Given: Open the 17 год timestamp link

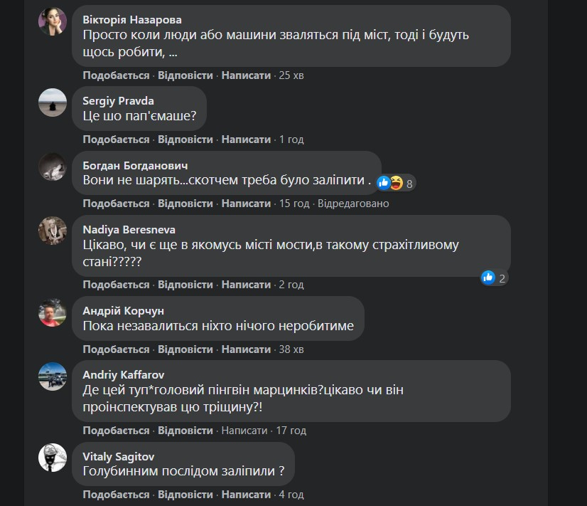Looking at the screenshot, I should point(291,431).
